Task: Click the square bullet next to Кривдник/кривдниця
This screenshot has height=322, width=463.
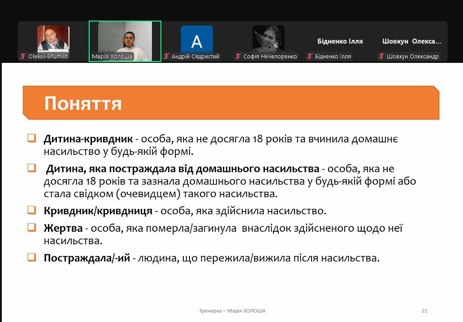Action: (31, 210)
